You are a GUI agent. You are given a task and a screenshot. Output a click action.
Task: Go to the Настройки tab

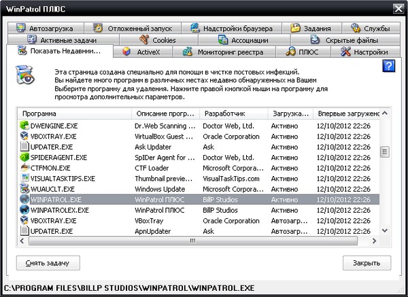coord(364,52)
